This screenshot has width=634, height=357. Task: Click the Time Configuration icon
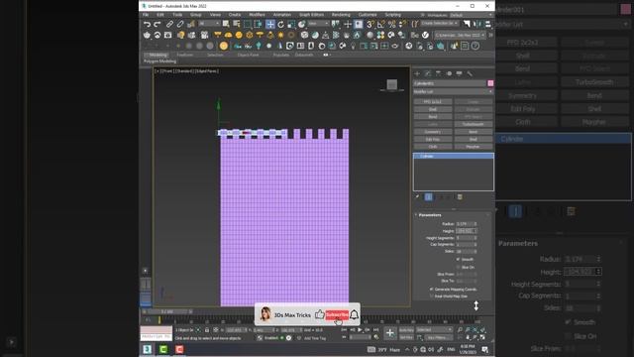(x=376, y=337)
